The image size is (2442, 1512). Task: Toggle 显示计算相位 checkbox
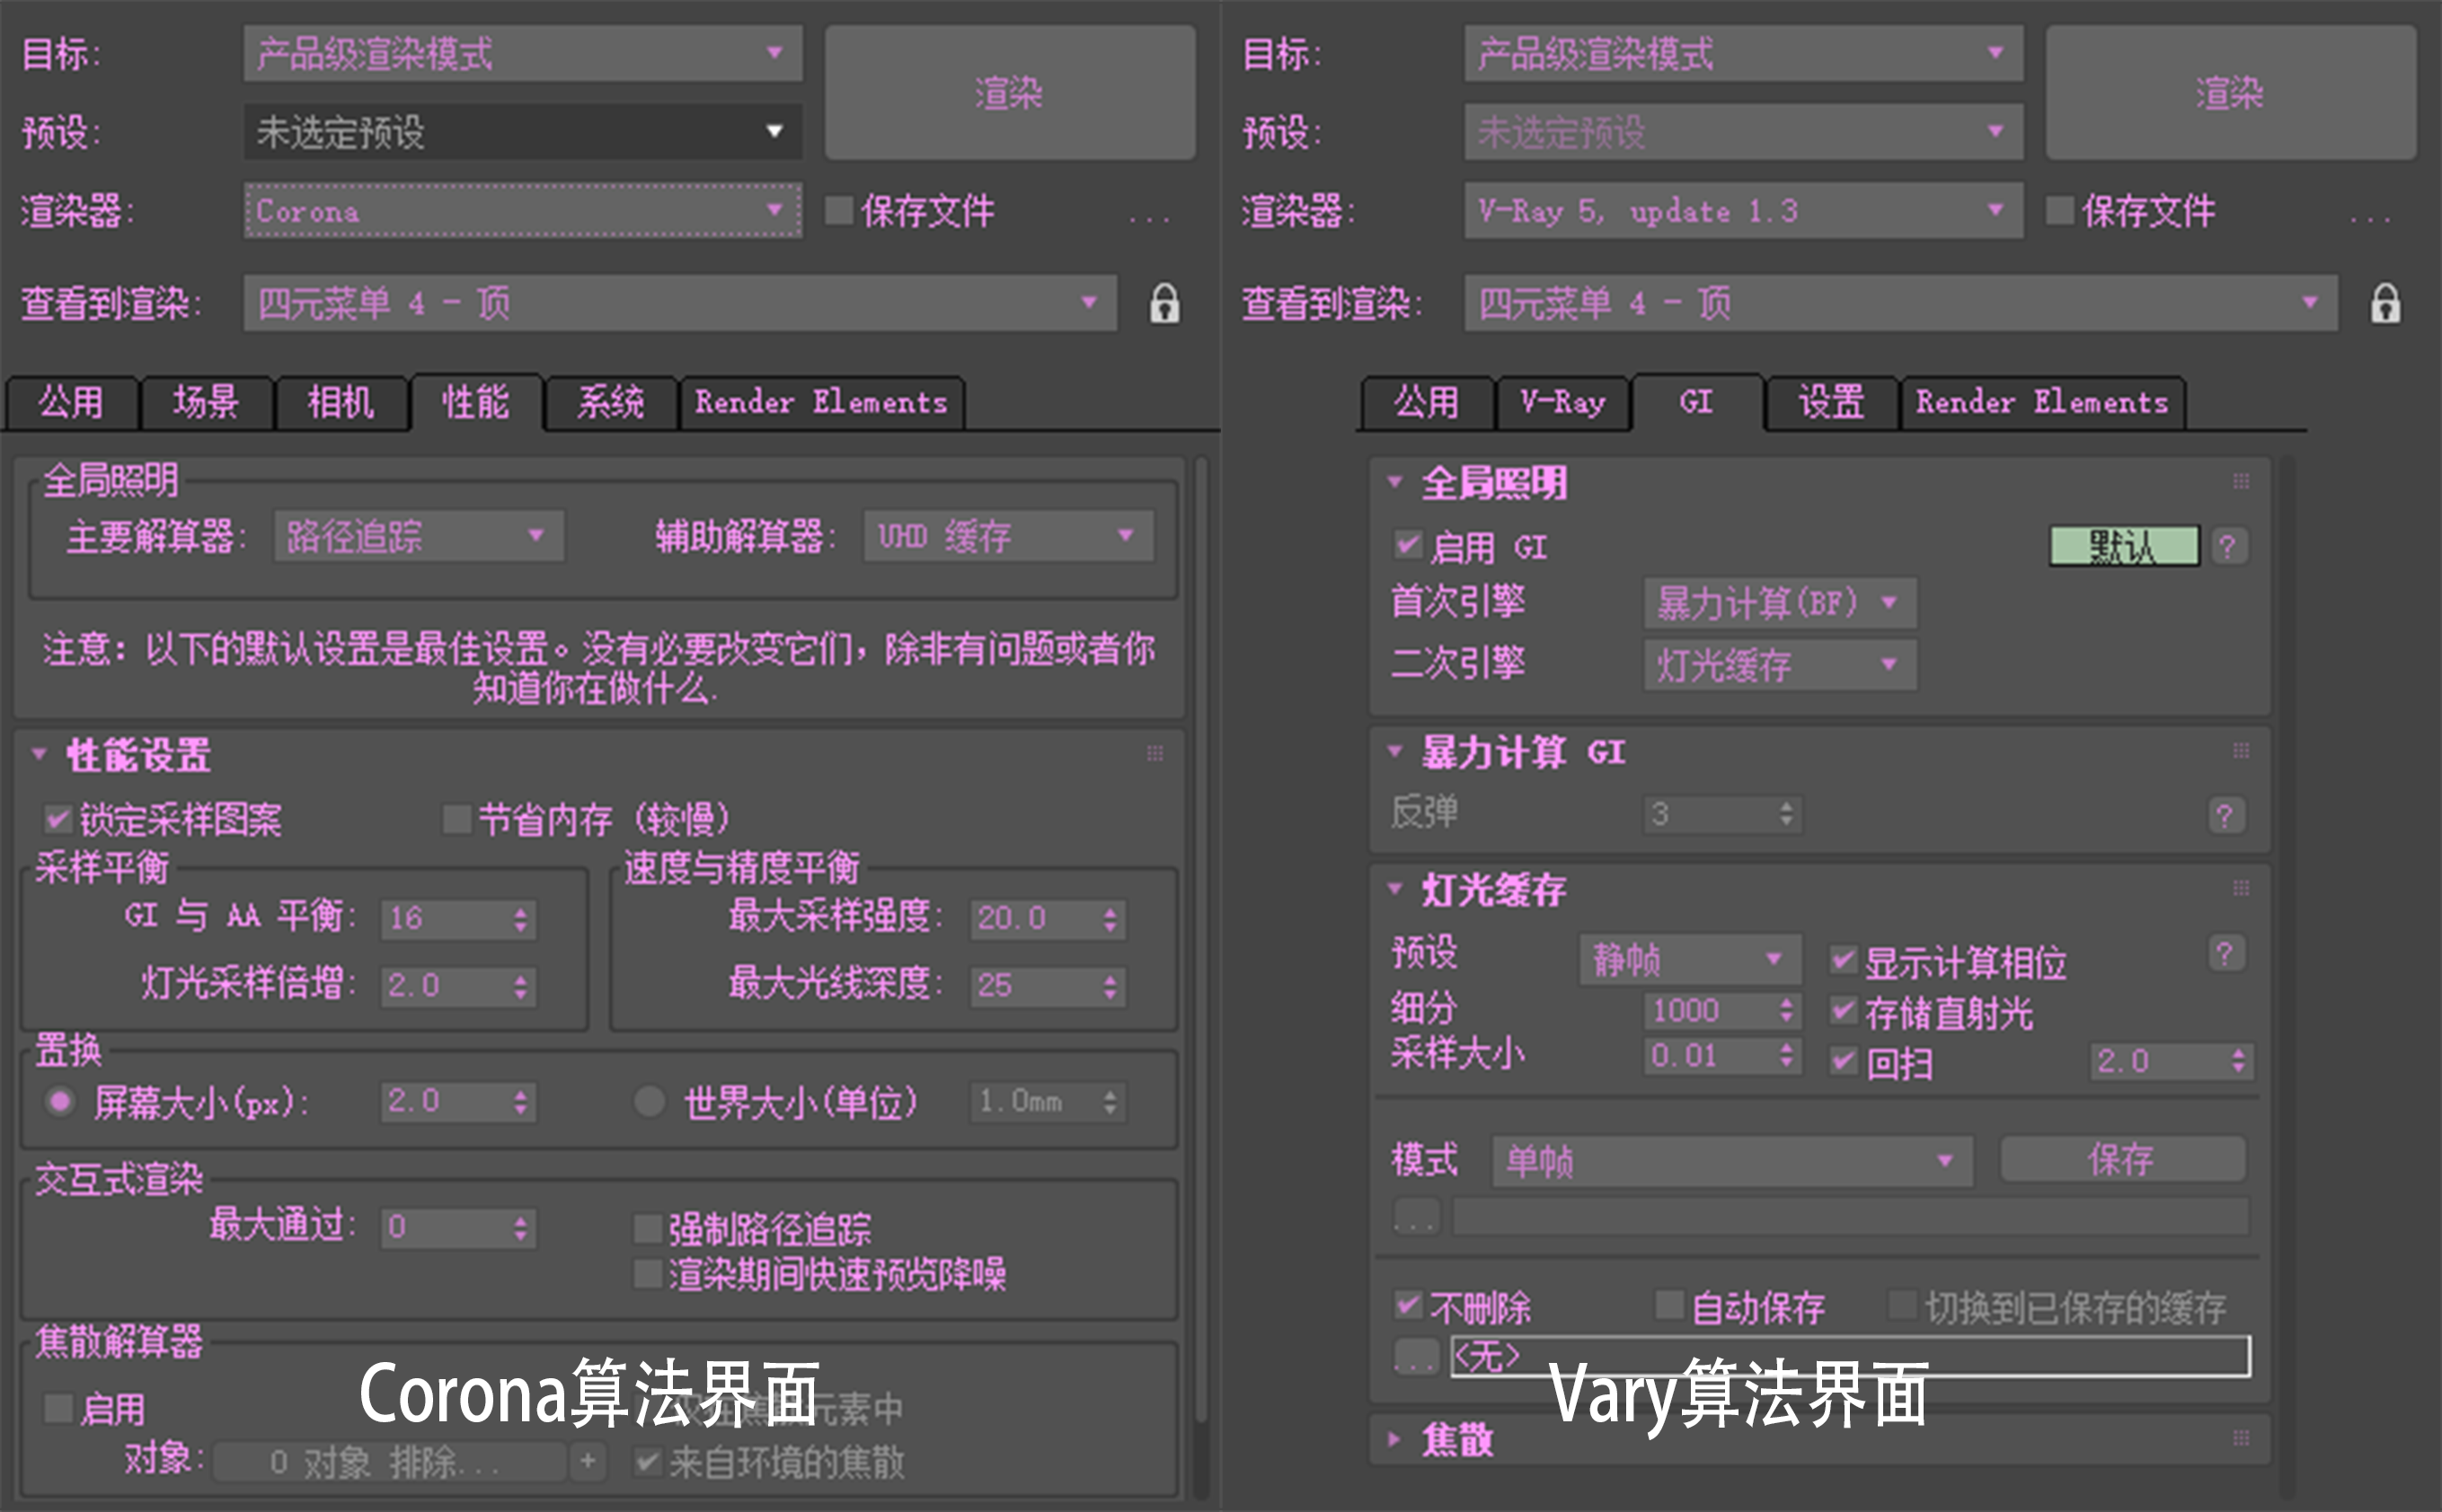tap(1844, 960)
